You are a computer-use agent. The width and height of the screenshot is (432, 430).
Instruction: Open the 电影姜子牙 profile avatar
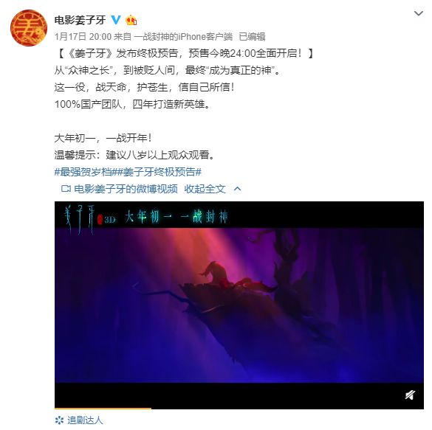coord(29,28)
